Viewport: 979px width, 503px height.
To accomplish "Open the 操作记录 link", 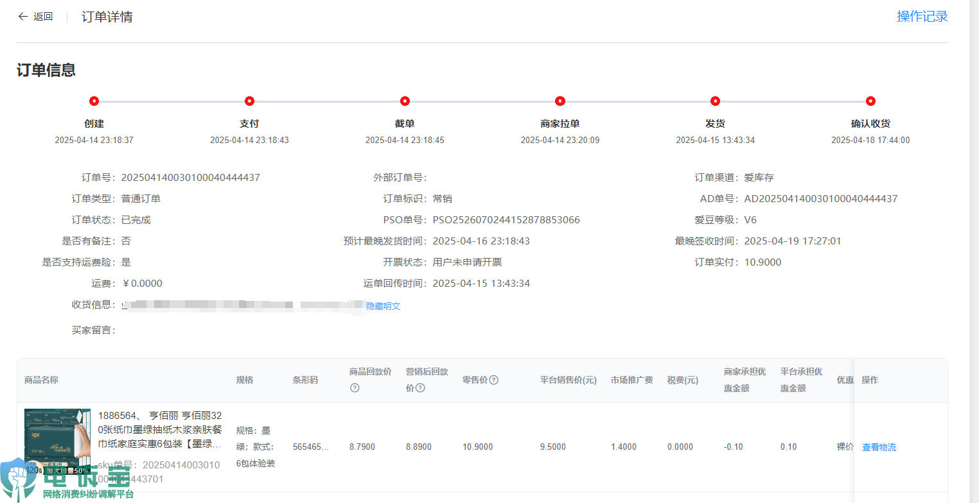I will point(922,17).
